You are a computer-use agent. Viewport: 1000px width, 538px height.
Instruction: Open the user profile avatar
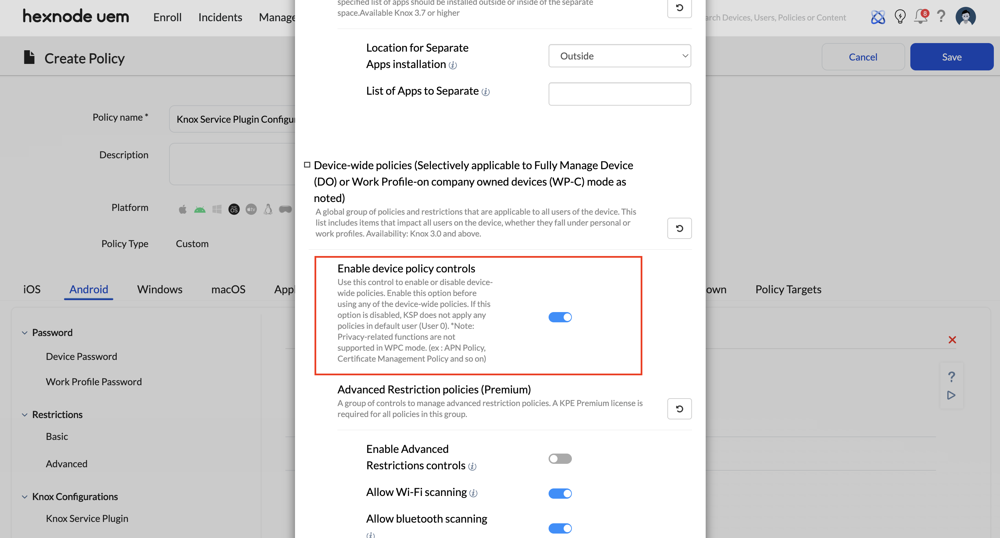(x=965, y=17)
